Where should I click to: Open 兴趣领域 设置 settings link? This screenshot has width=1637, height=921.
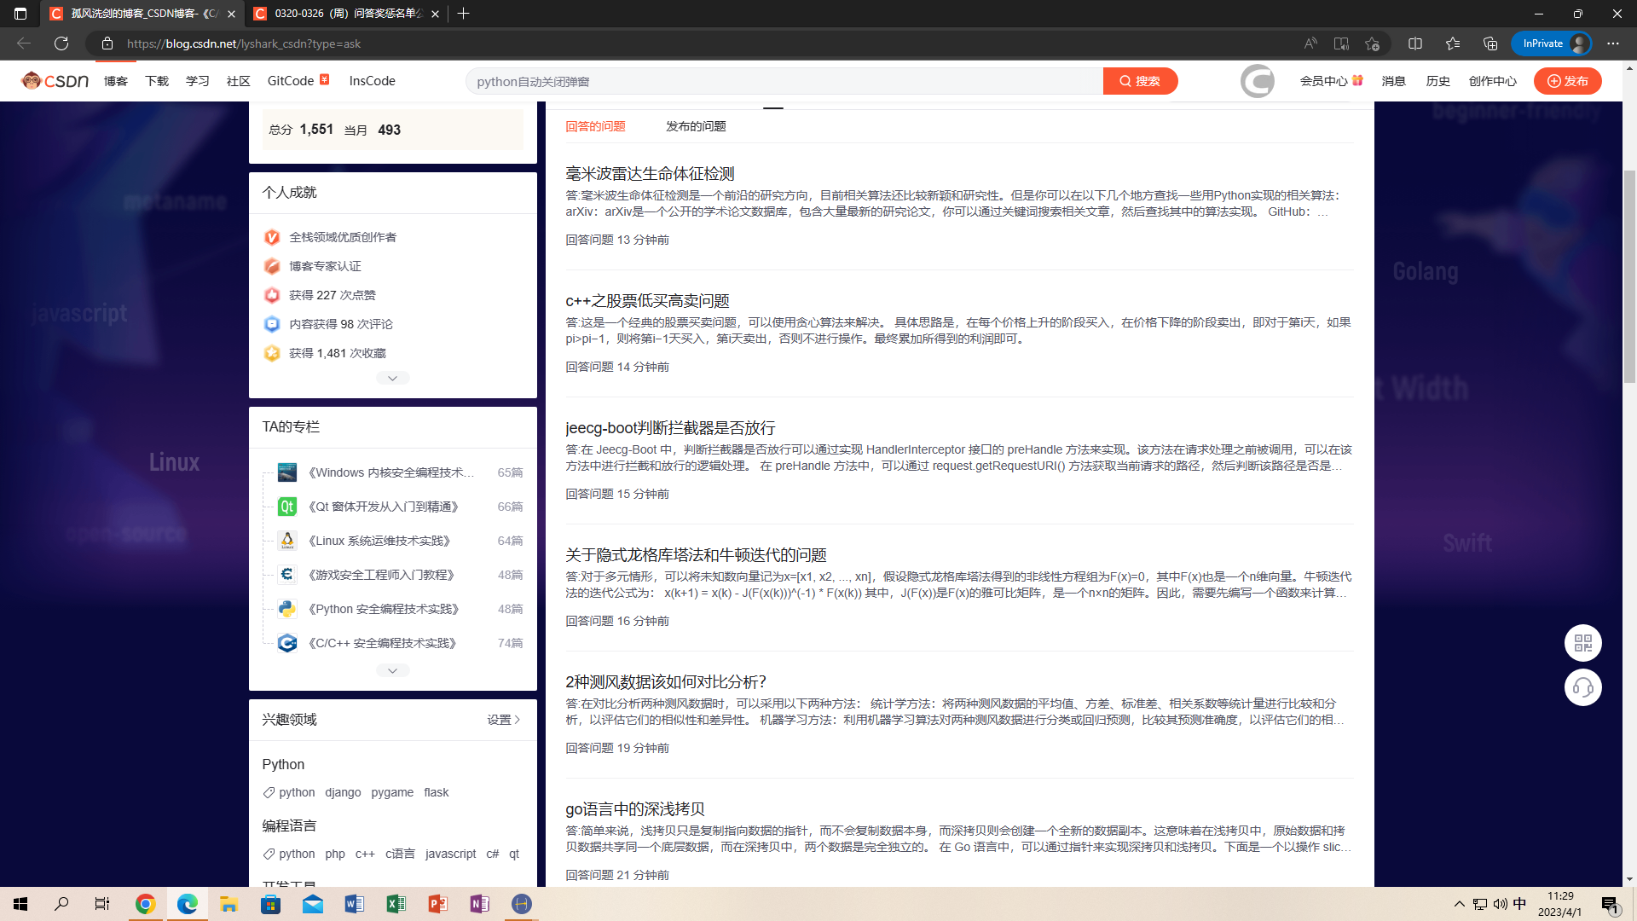tap(503, 720)
